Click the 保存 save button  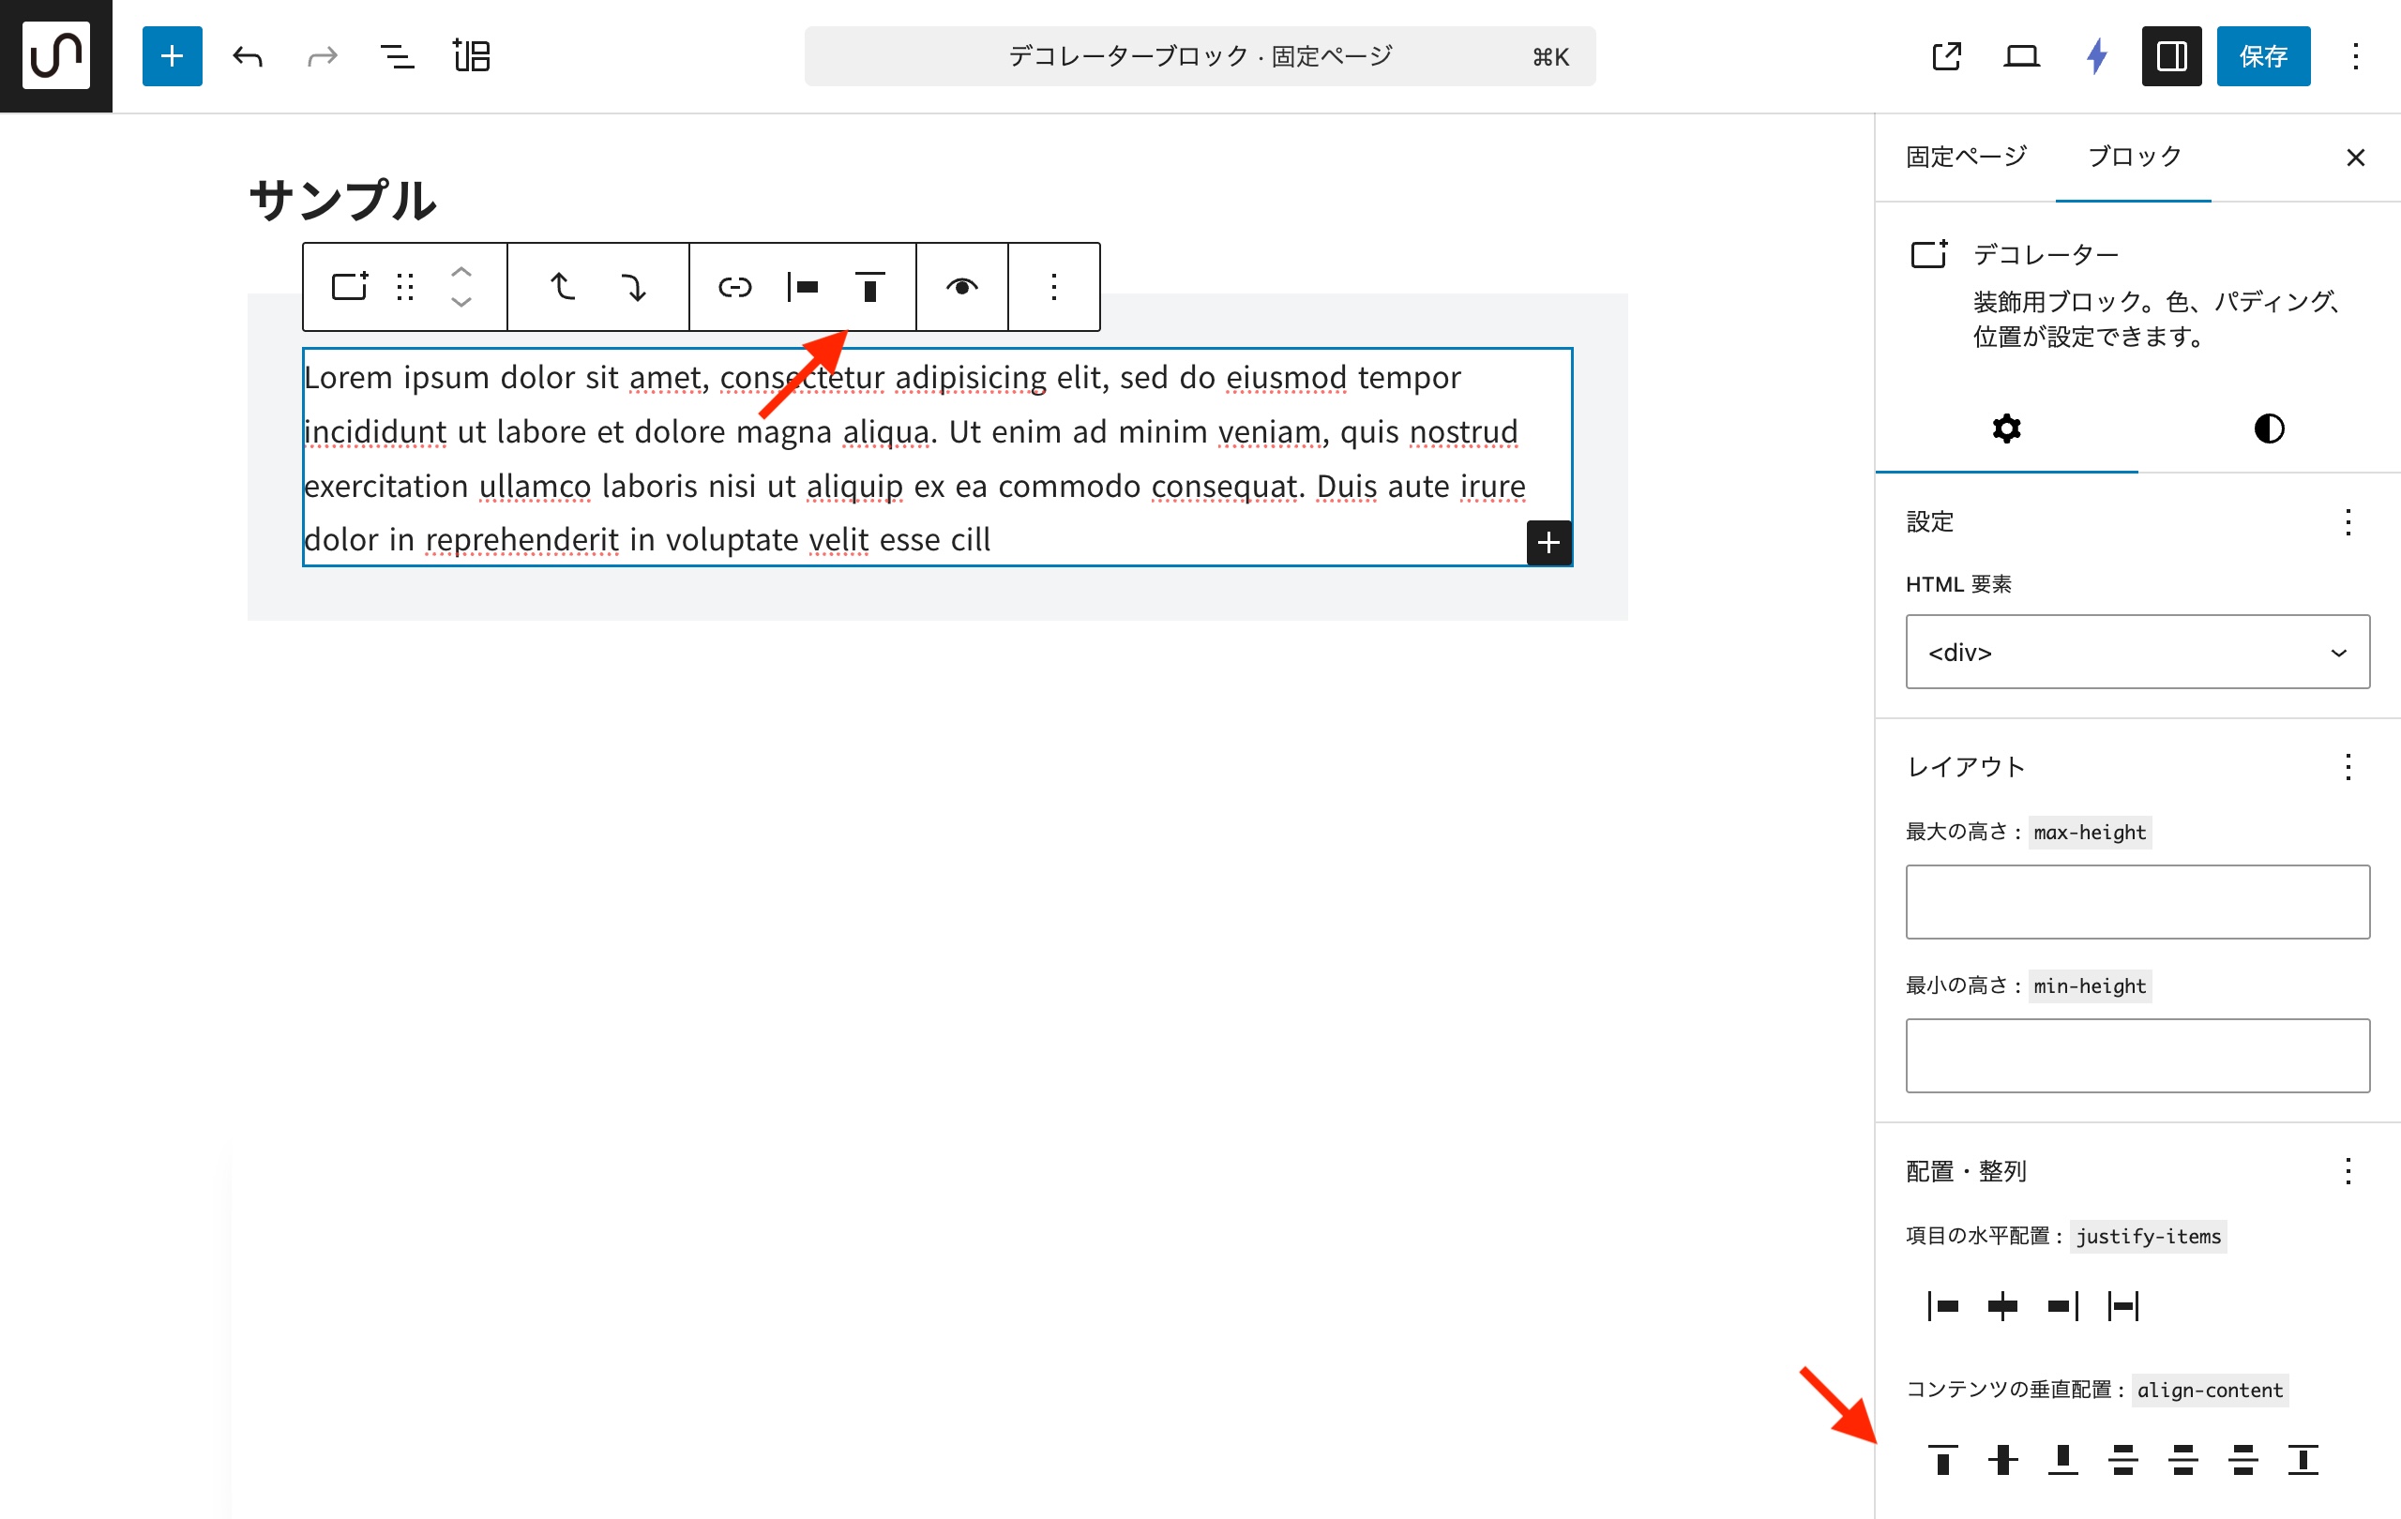pyautogui.click(x=2262, y=56)
